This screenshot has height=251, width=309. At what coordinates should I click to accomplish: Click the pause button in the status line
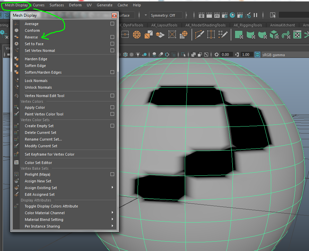(x=255, y=15)
